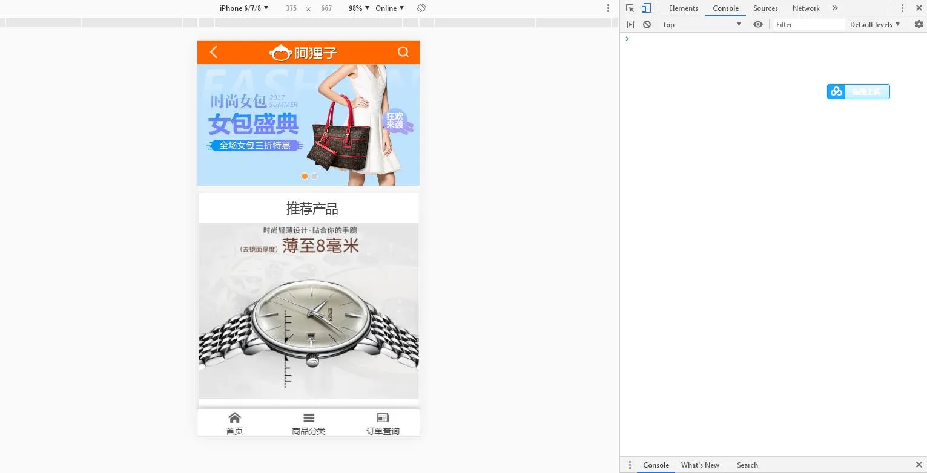Switch to the Network tab

806,8
